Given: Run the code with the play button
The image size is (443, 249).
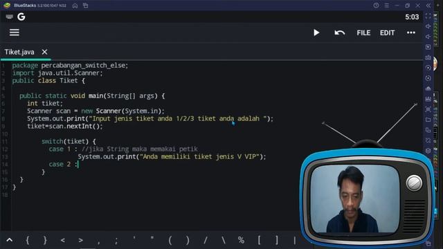Looking at the screenshot, I should (316, 33).
